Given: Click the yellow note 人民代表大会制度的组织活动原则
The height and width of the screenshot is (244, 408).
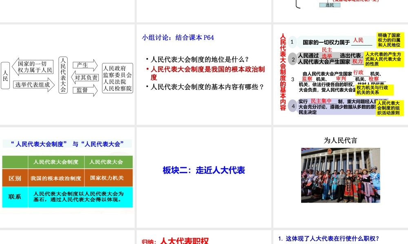Looking at the screenshot, I should tap(390, 108).
